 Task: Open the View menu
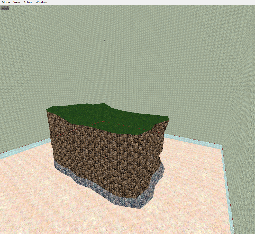[x=16, y=2]
